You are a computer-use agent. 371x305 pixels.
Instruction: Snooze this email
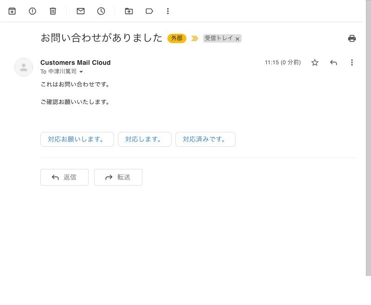coord(101,11)
